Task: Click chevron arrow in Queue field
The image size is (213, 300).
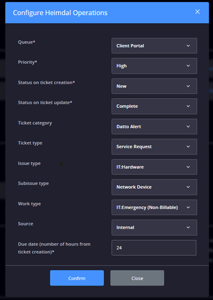Action: click(188, 46)
